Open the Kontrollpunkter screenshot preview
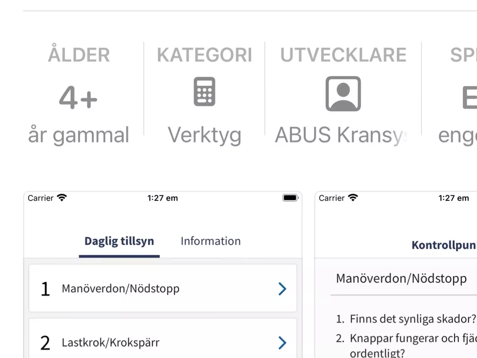 [x=396, y=274]
